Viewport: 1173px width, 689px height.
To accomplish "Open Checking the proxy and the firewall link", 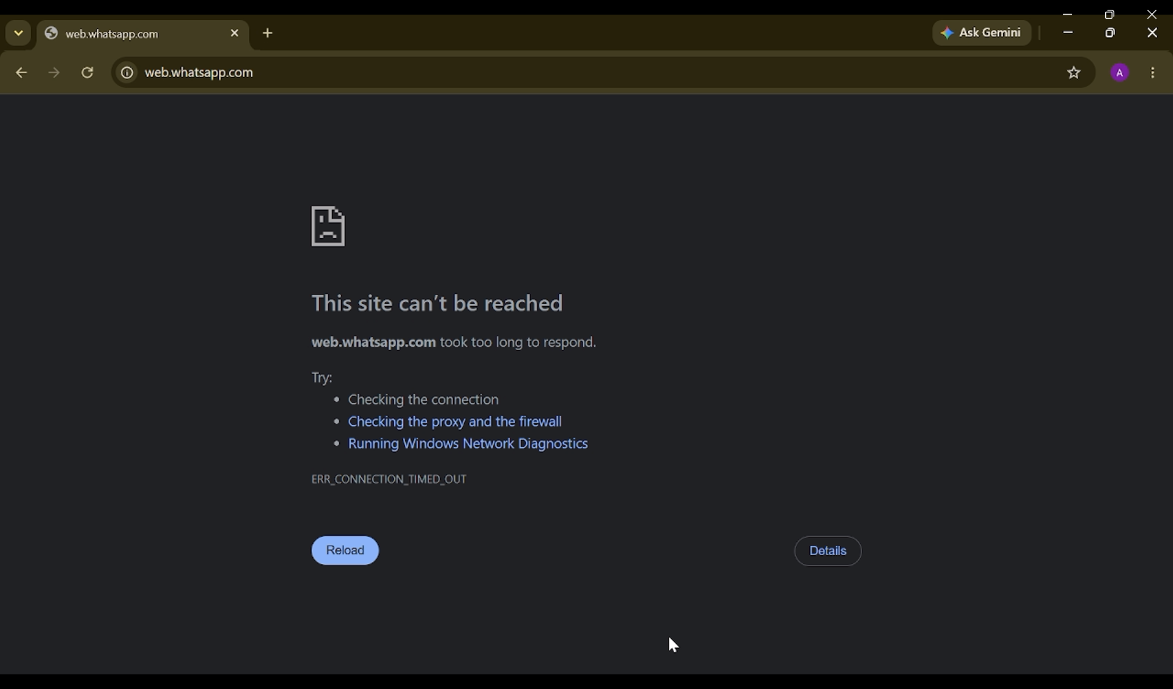I will coord(455,421).
